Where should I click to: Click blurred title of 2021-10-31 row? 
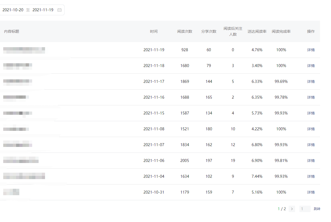pos(11,192)
